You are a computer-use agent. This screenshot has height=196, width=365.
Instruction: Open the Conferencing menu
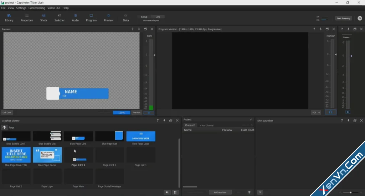coord(37,8)
